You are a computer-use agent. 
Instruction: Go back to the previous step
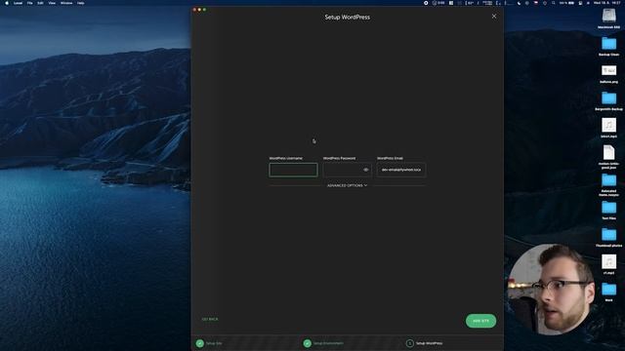pyautogui.click(x=210, y=319)
